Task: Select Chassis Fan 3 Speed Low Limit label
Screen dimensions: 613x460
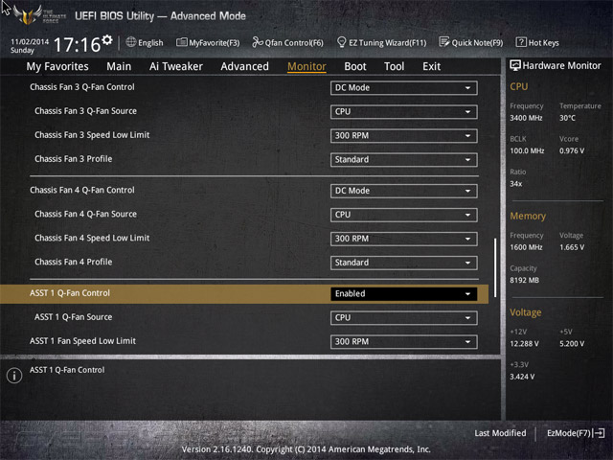Action: [x=92, y=135]
